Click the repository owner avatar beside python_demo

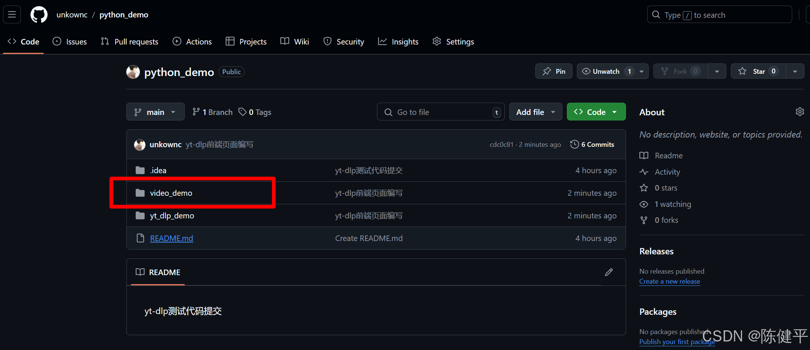(x=133, y=72)
